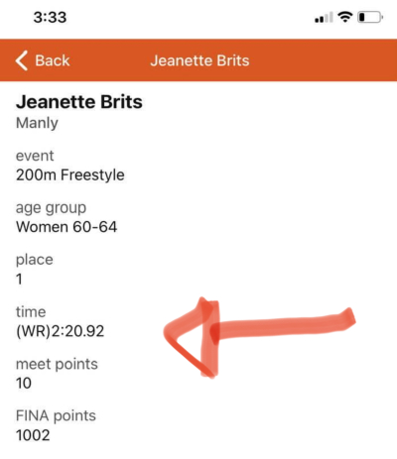397x459 pixels.
Task: Tap the back chevron arrow icon
Action: pyautogui.click(x=22, y=60)
